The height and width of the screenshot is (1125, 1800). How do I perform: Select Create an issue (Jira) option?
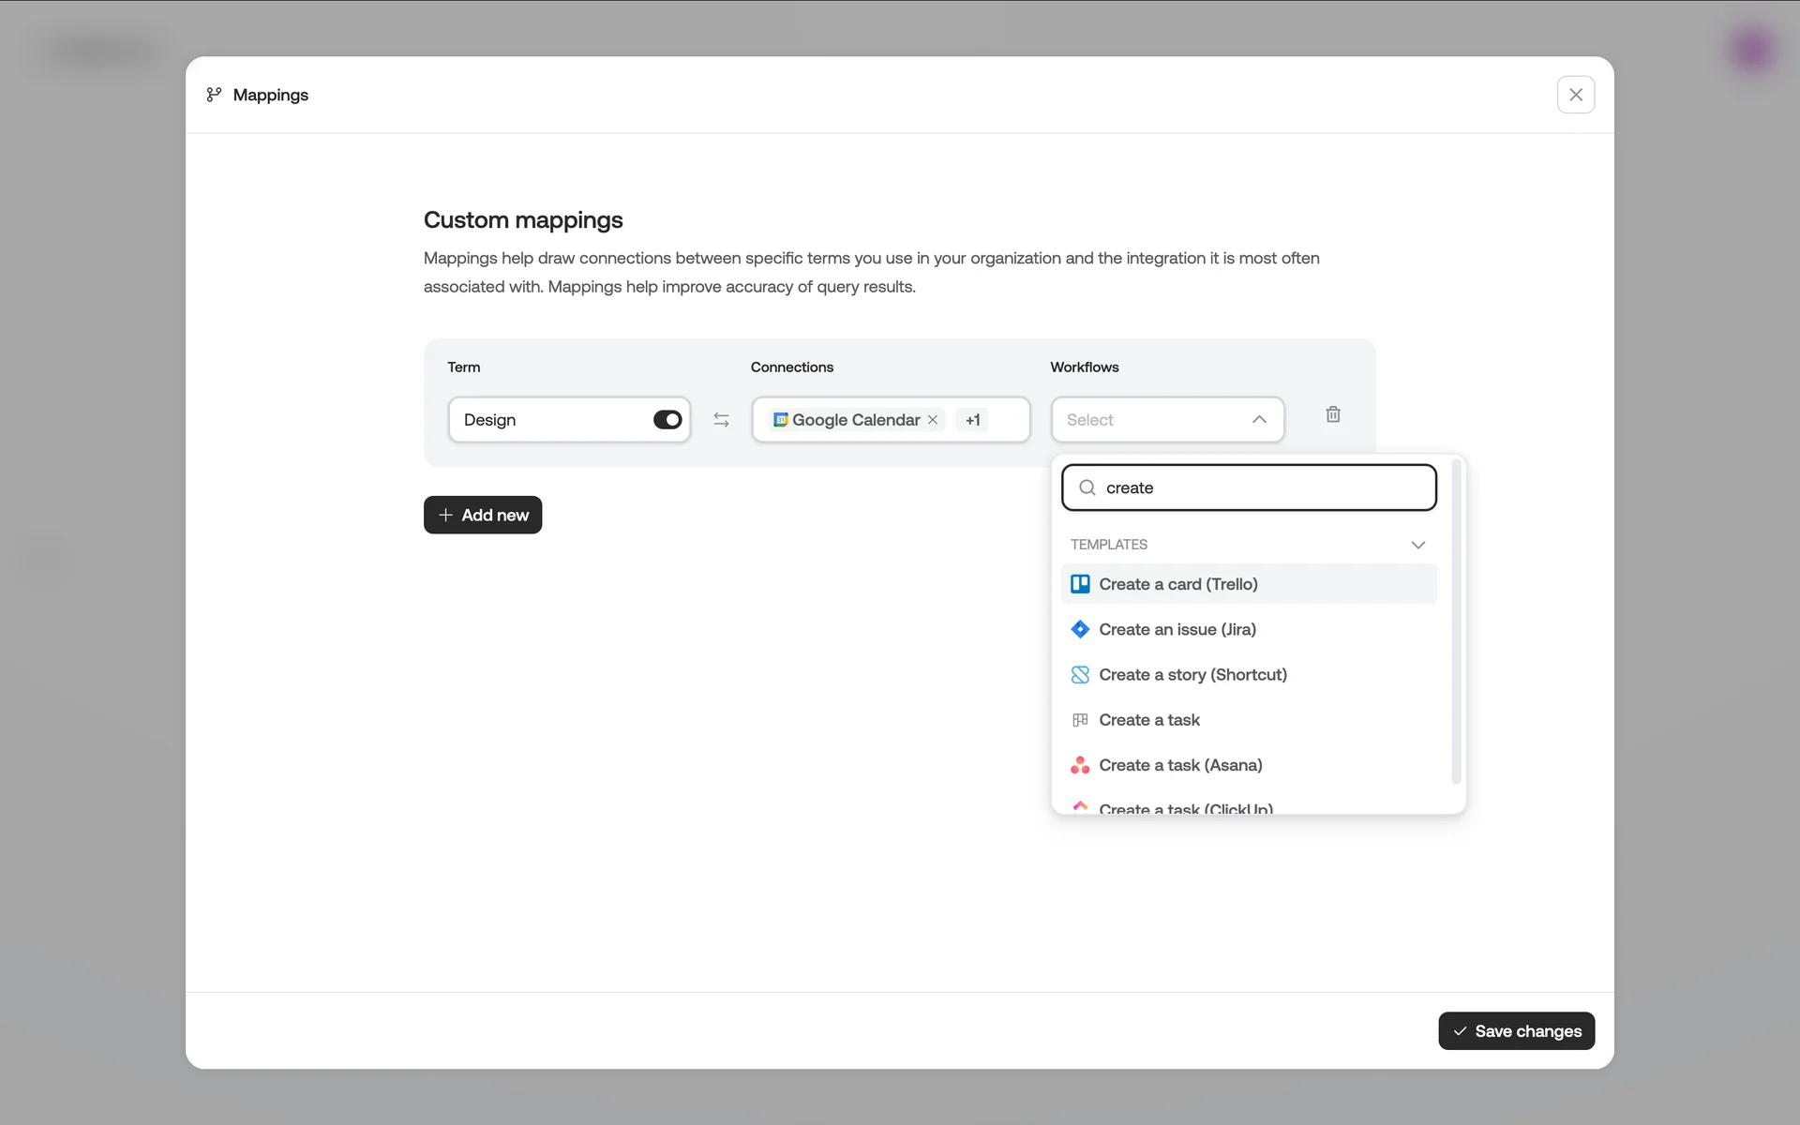coord(1177,629)
